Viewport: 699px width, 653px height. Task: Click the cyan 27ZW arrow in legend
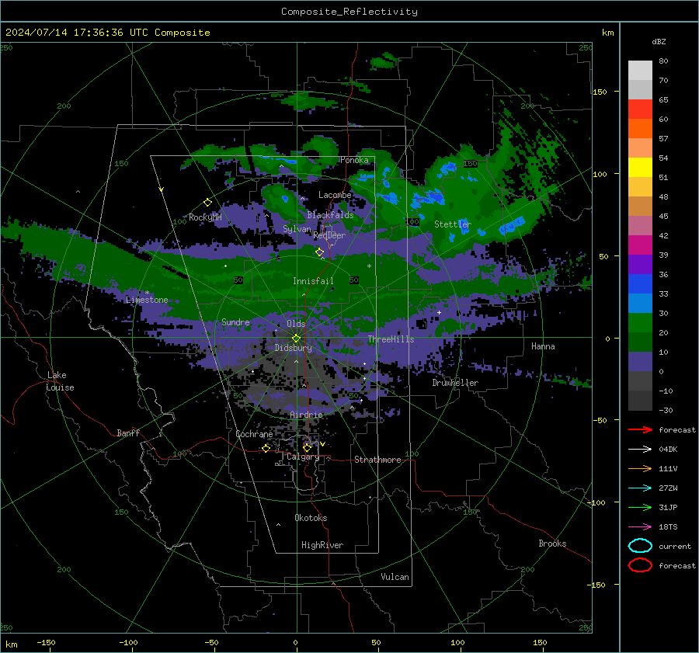click(x=640, y=488)
